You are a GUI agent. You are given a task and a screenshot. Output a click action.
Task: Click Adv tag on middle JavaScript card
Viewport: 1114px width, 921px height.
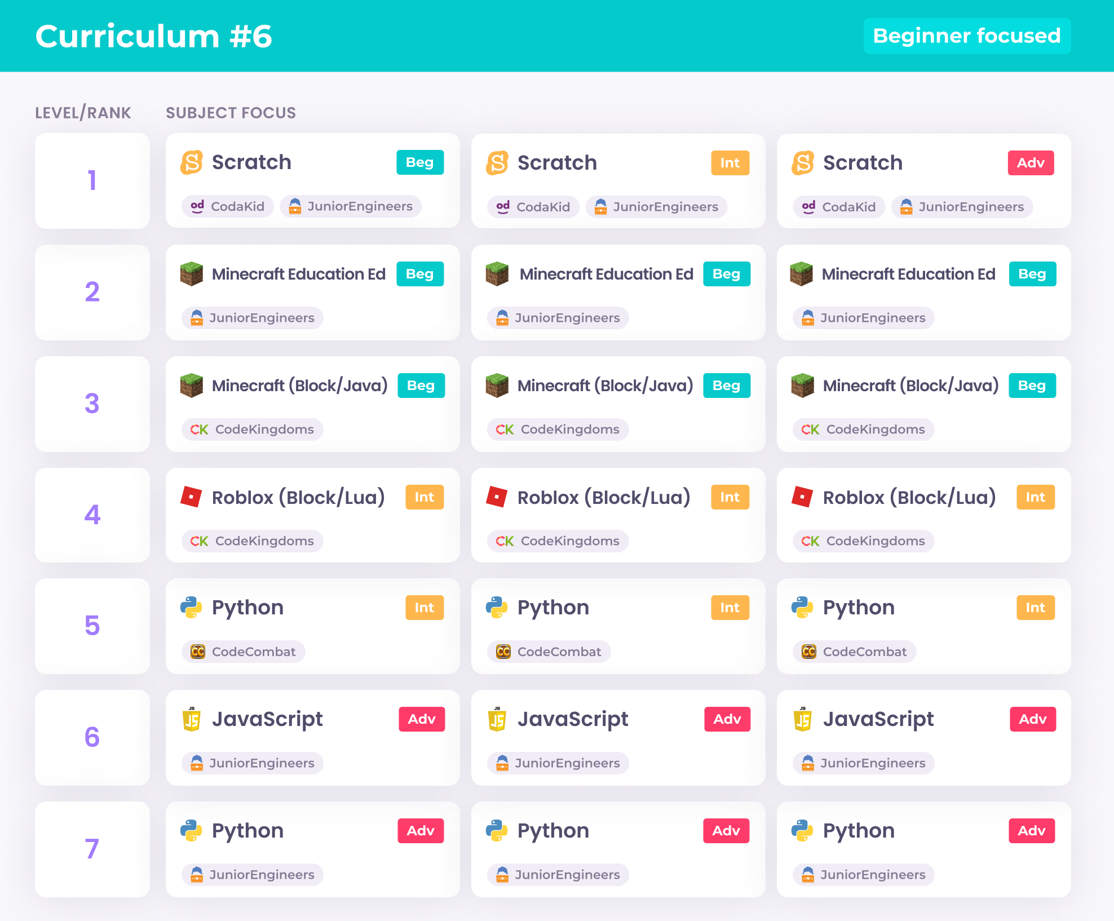727,719
